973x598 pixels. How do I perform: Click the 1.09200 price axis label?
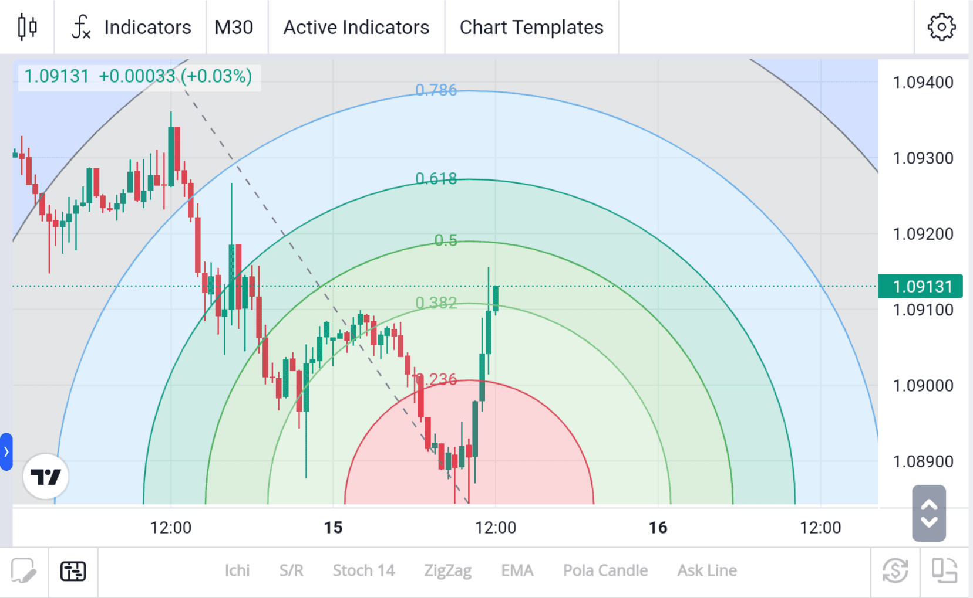[x=923, y=234]
